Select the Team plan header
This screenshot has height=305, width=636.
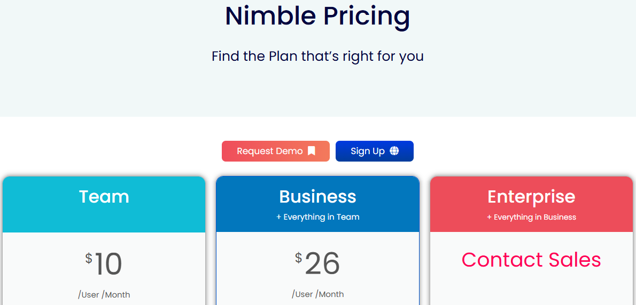coord(104,204)
